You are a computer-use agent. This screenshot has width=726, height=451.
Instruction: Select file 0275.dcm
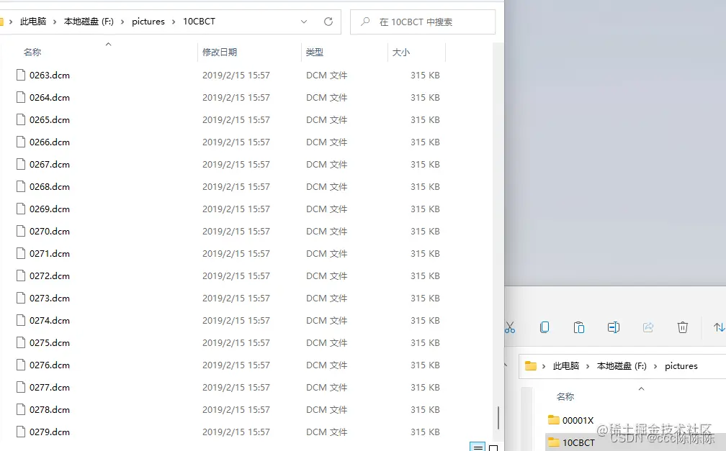(x=50, y=342)
